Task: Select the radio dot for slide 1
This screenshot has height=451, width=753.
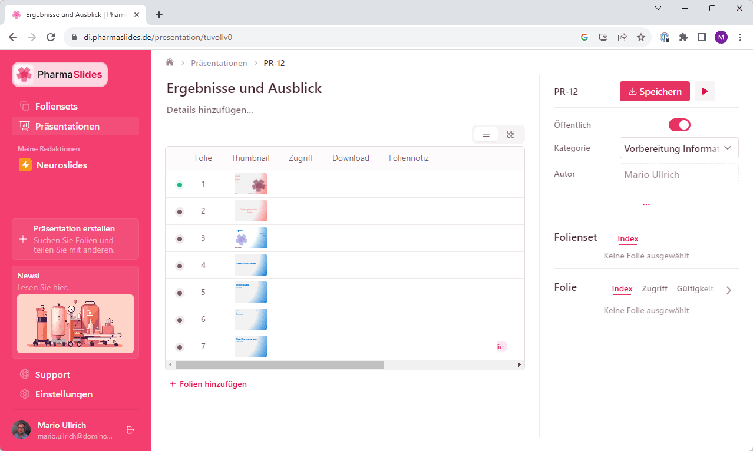Action: coord(180,185)
